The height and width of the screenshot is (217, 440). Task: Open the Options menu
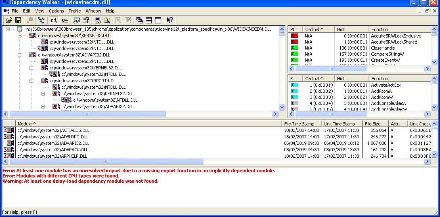pos(57,11)
